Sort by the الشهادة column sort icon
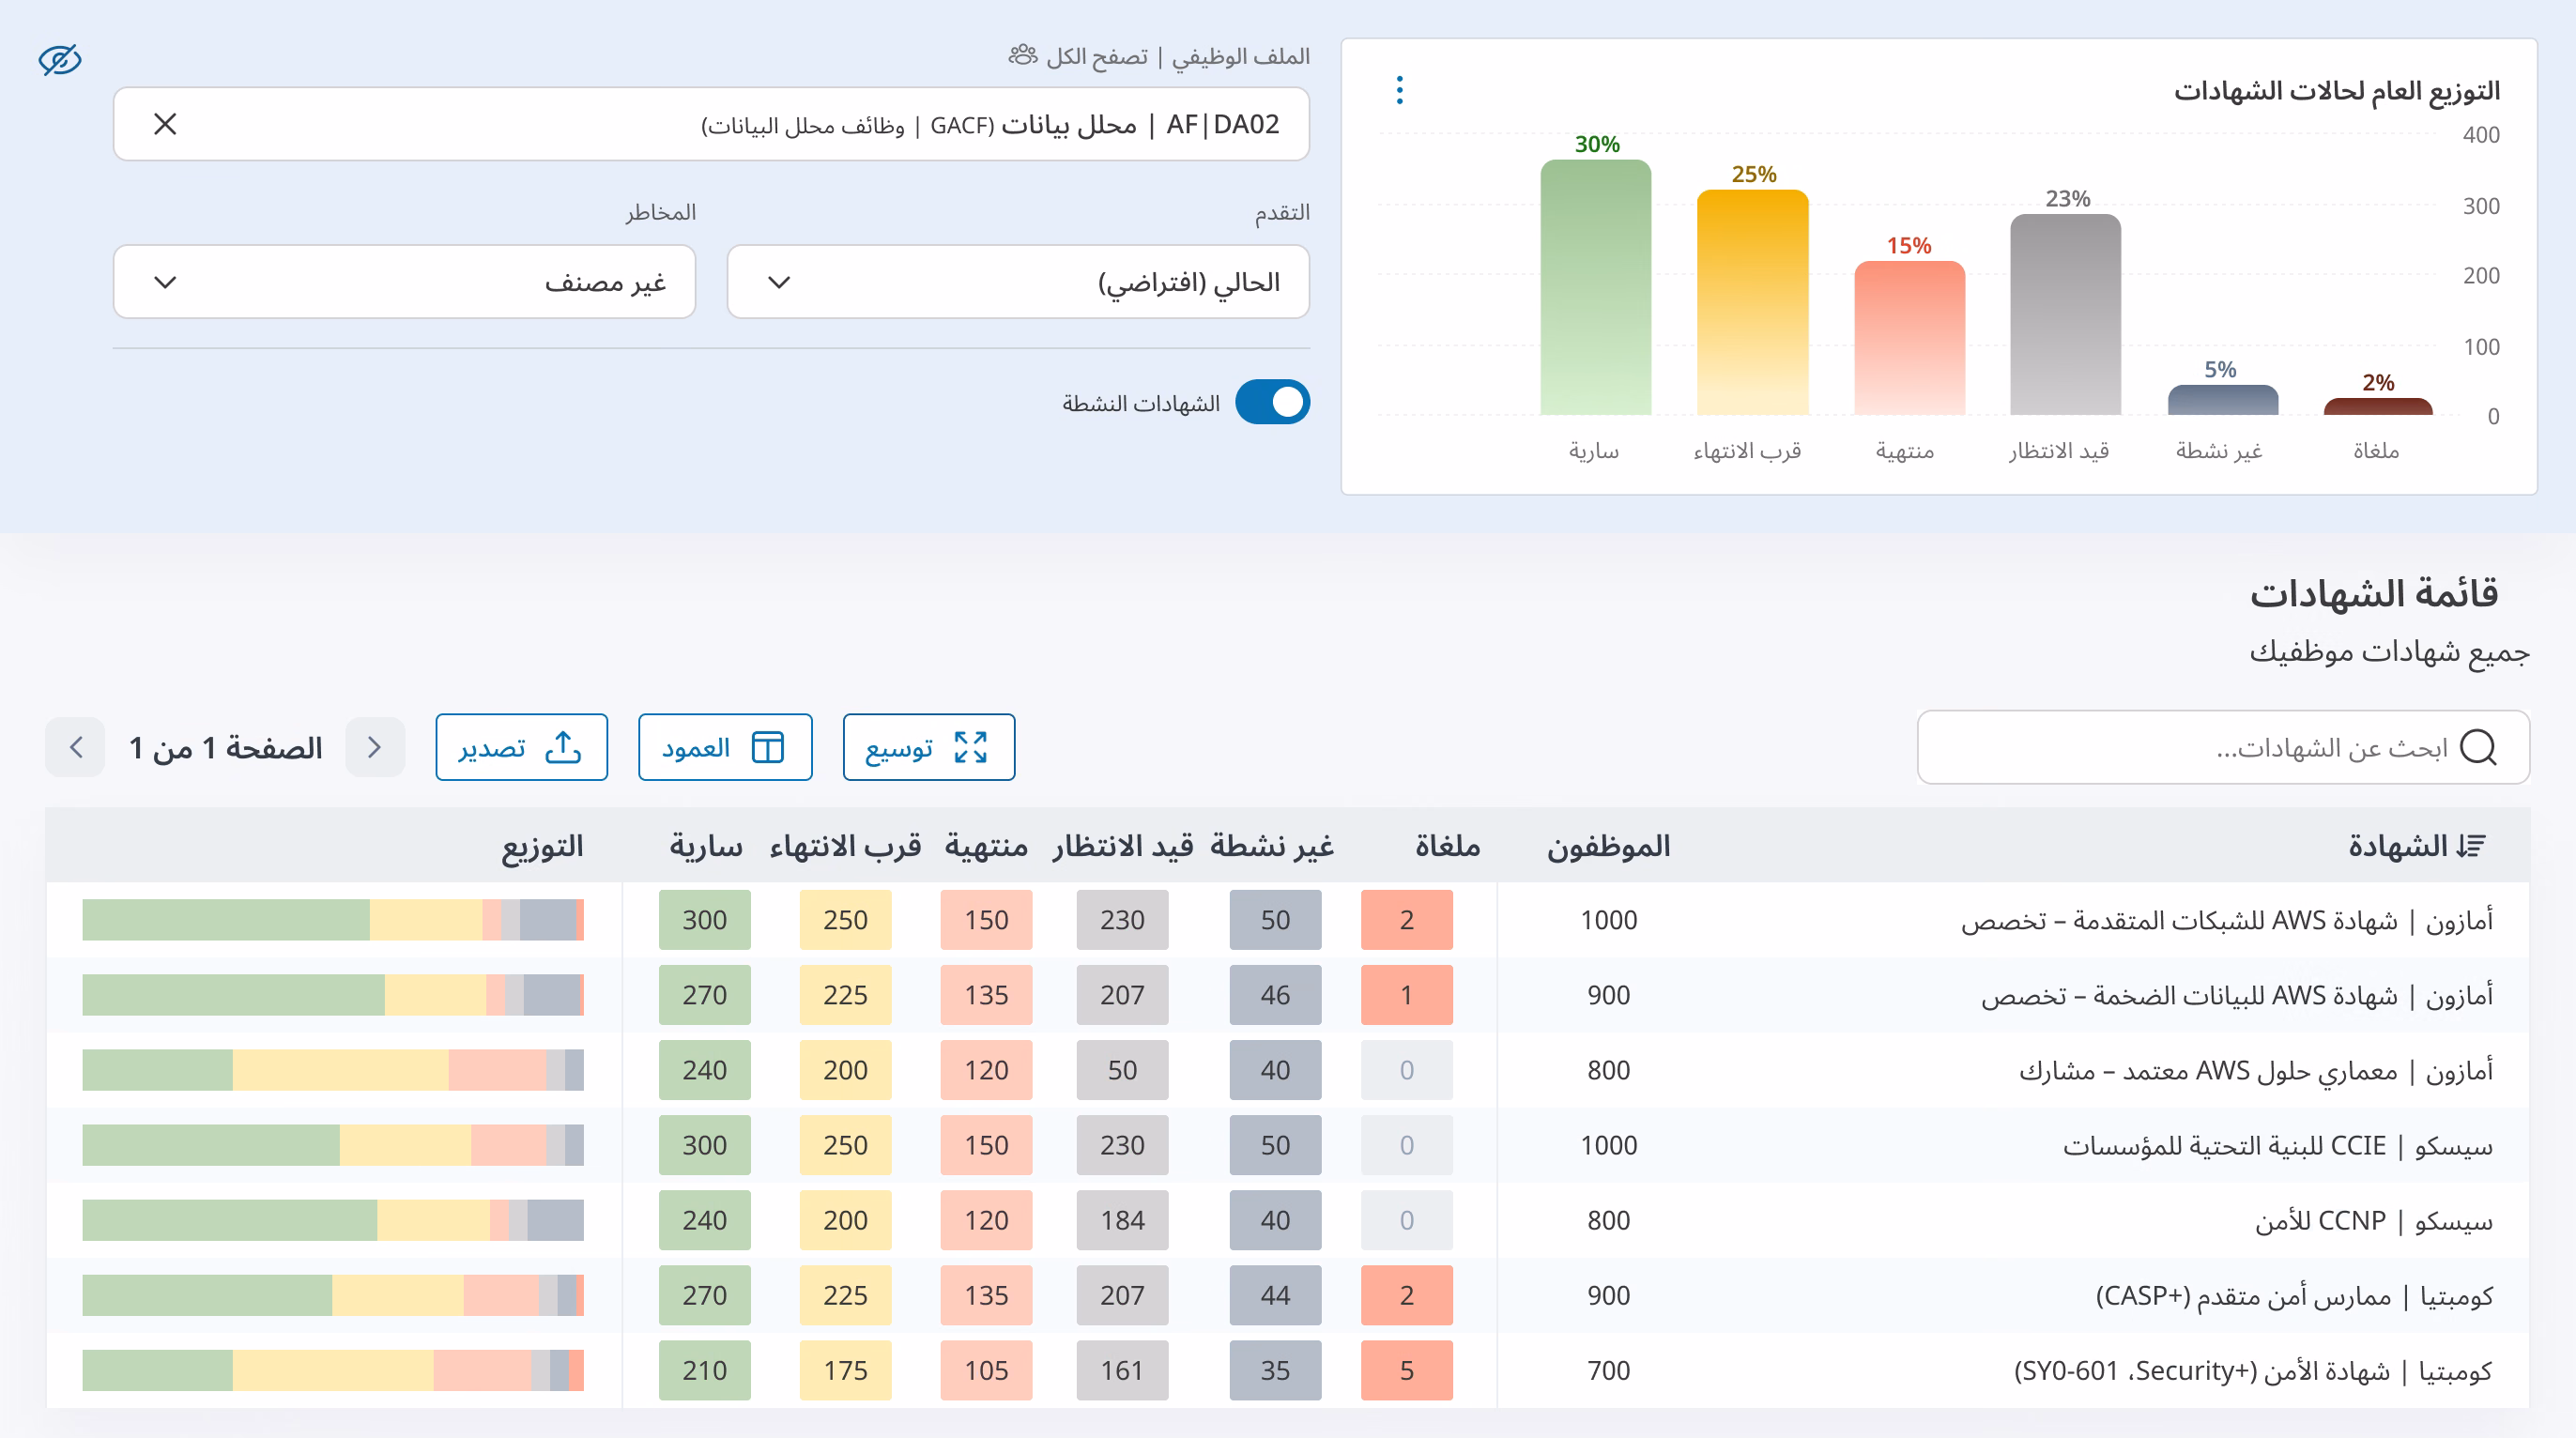 coord(2471,846)
